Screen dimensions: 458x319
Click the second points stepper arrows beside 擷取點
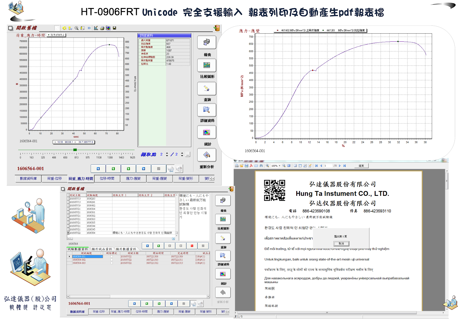coord(182,154)
